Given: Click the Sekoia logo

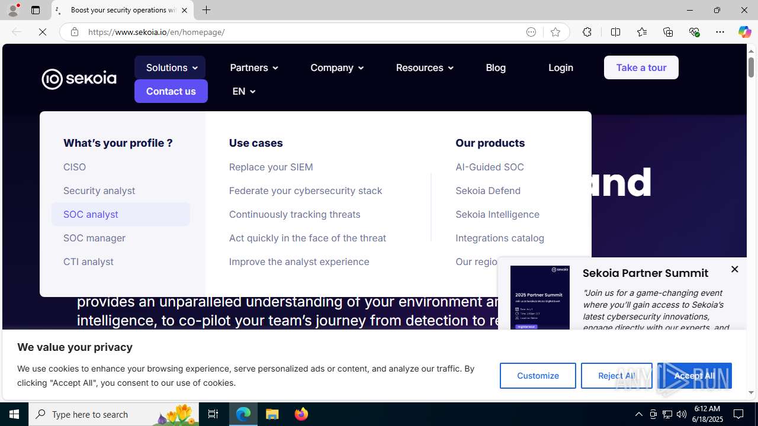Looking at the screenshot, I should [x=79, y=79].
